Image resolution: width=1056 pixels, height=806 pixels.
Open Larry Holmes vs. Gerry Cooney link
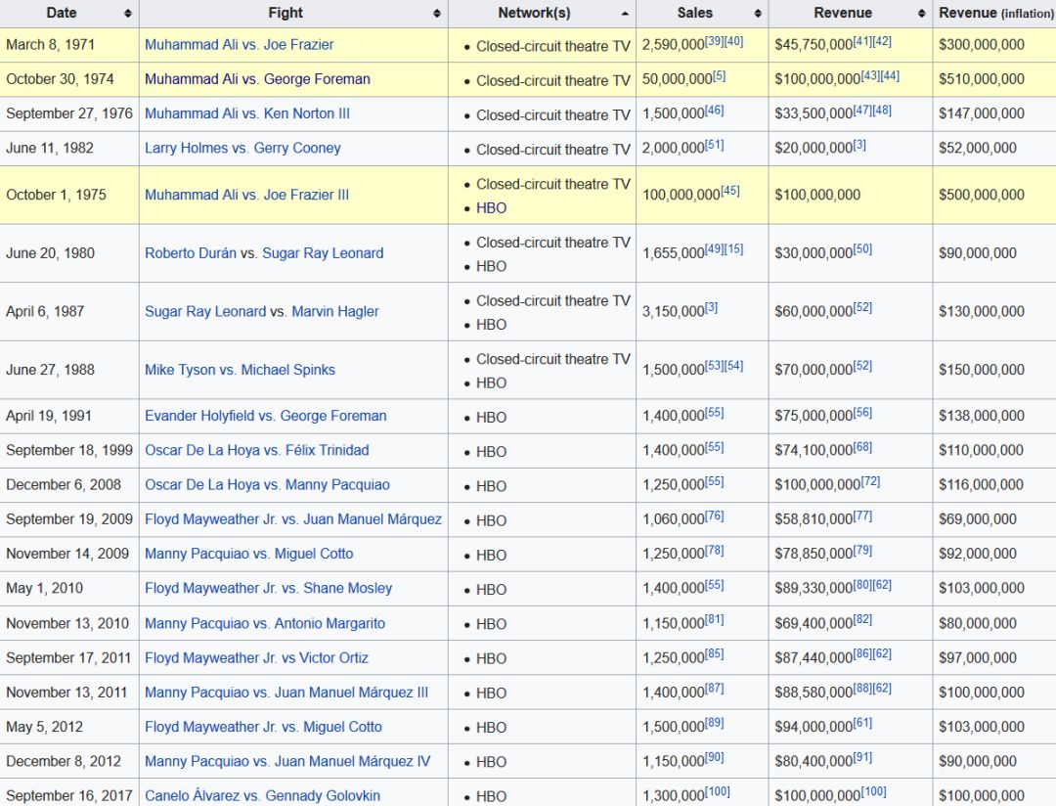[x=242, y=149]
